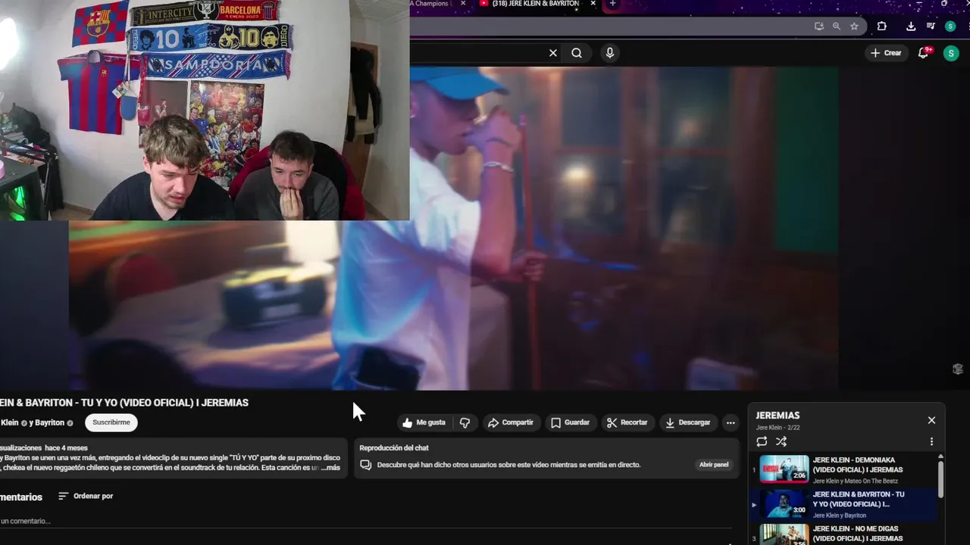Play NO ME DIGAS thumbnail in playlist
Image resolution: width=970 pixels, height=545 pixels.
click(784, 534)
